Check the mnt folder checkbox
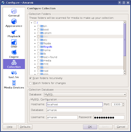 [x=38, y=64]
